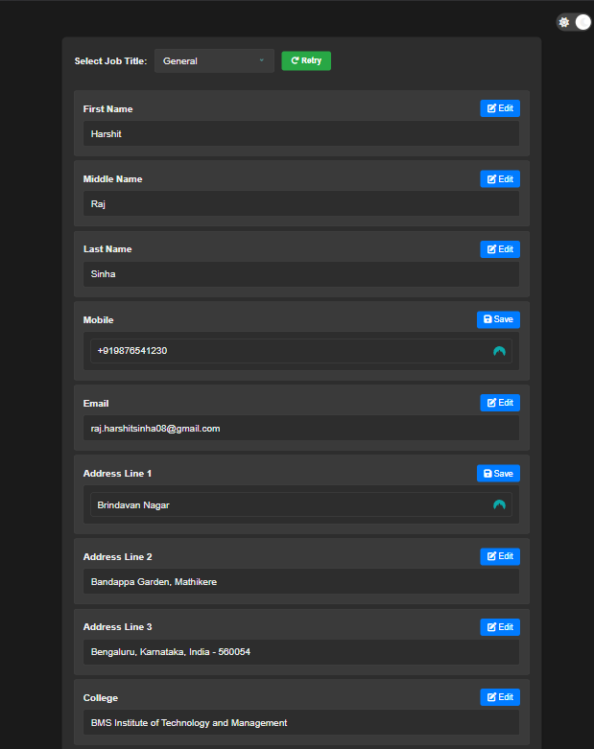Save the Mobile number
Image resolution: width=594 pixels, height=749 pixels.
(x=498, y=319)
